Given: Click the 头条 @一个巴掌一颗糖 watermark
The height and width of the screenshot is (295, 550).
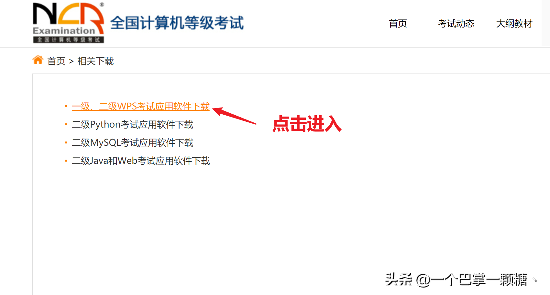Looking at the screenshot, I should click(456, 279).
